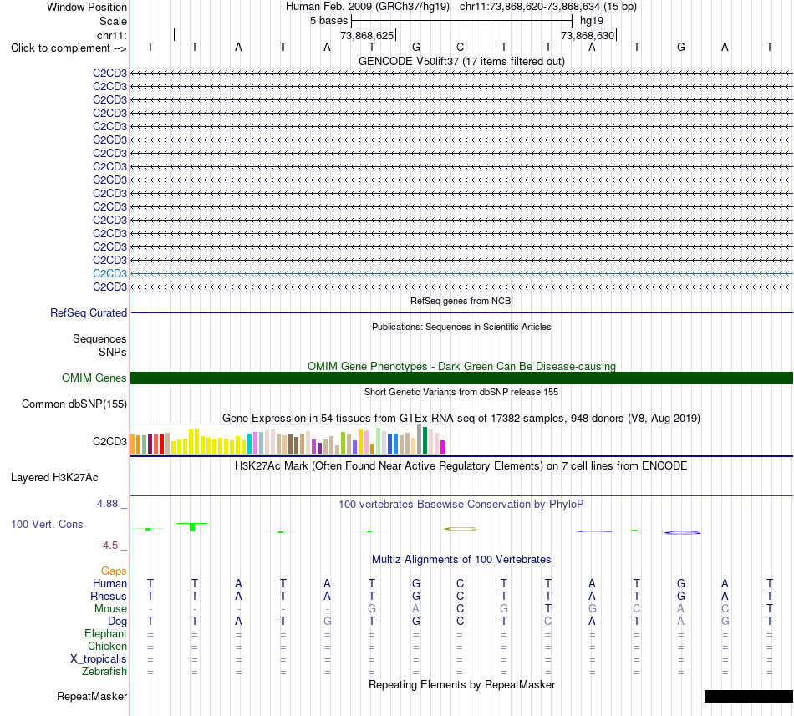Open the OMIM Genes track label
Image resolution: width=794 pixels, height=716 pixels.
(x=94, y=378)
